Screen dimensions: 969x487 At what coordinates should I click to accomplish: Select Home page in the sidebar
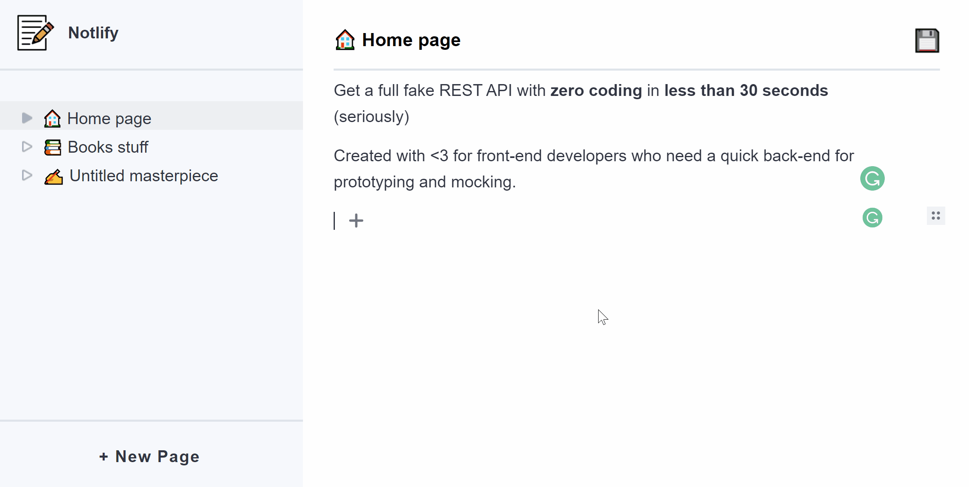(109, 118)
